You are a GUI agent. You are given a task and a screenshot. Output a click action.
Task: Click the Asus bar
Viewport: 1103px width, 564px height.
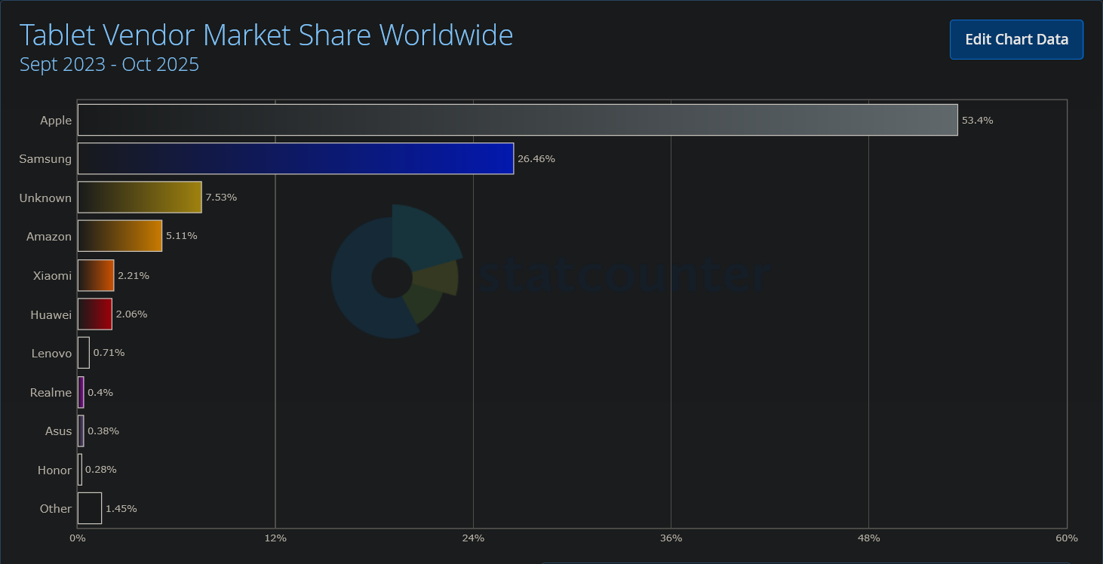coord(81,431)
